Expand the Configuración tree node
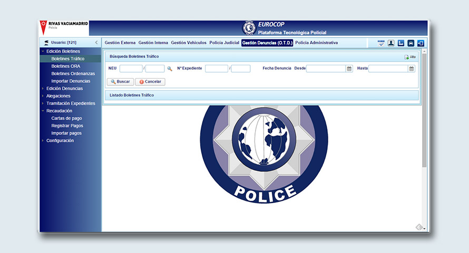Screen dimensions: 469x253 pyautogui.click(x=43, y=141)
